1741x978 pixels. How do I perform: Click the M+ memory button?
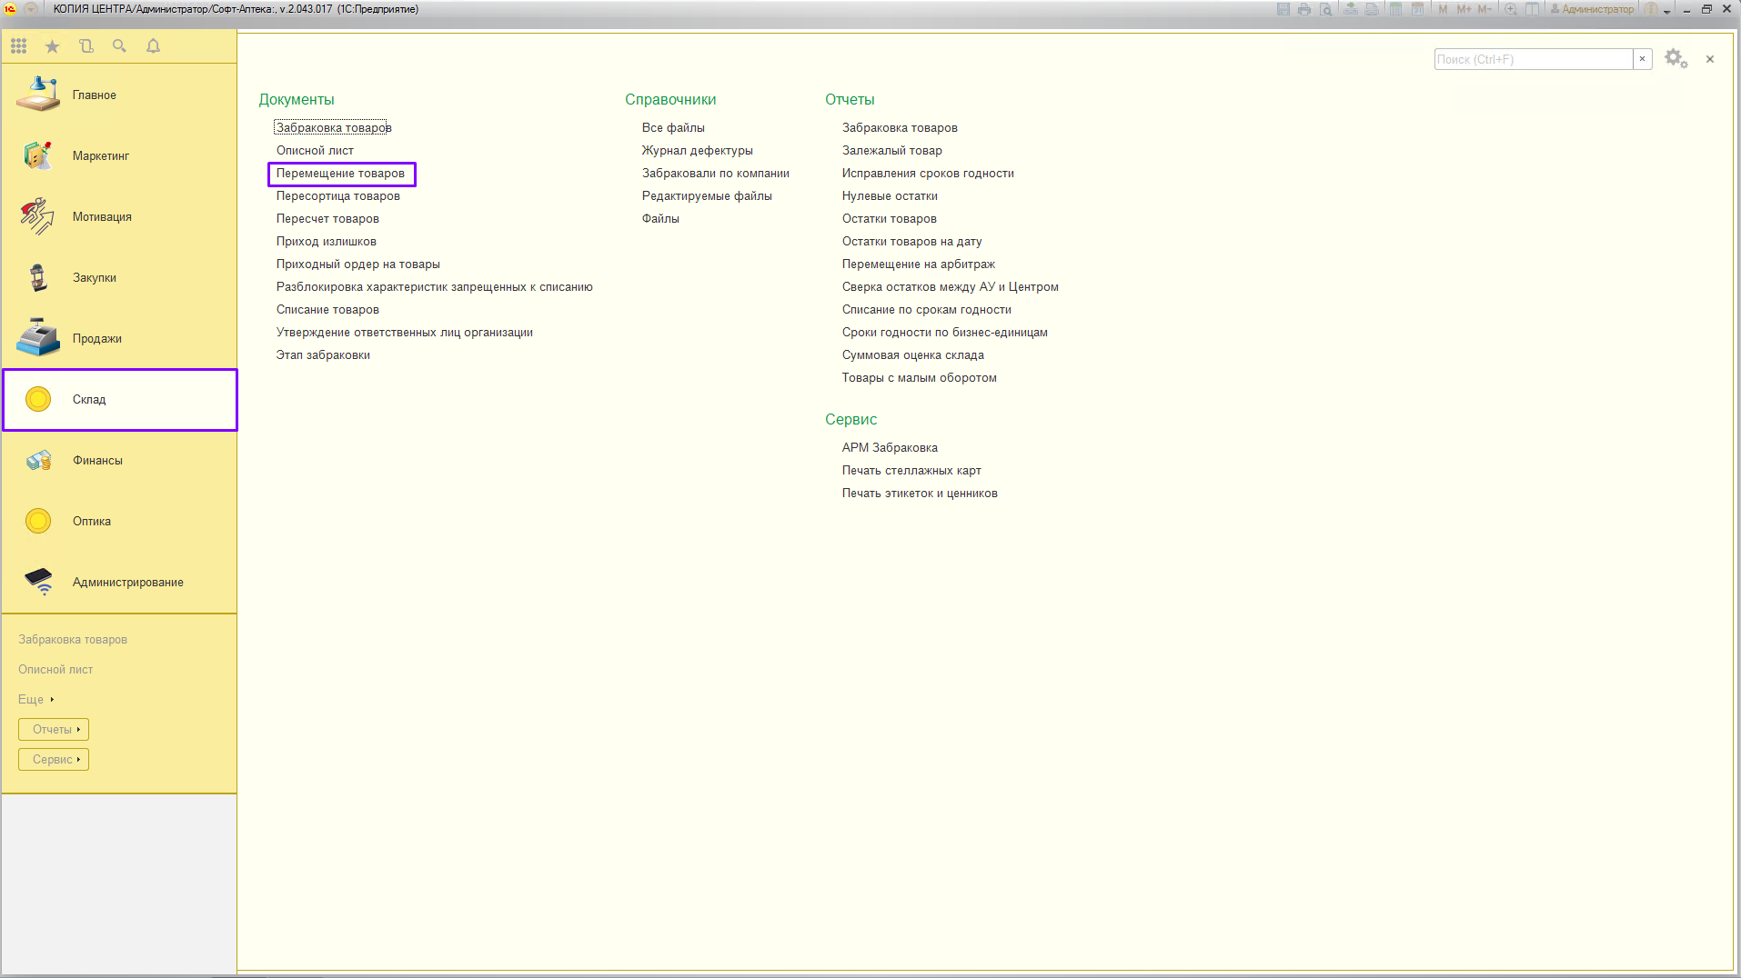tap(1464, 9)
